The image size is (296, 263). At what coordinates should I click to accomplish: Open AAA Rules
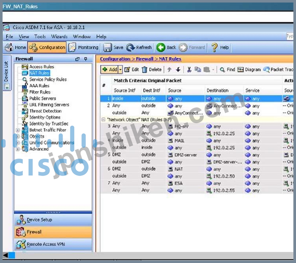click(39, 86)
